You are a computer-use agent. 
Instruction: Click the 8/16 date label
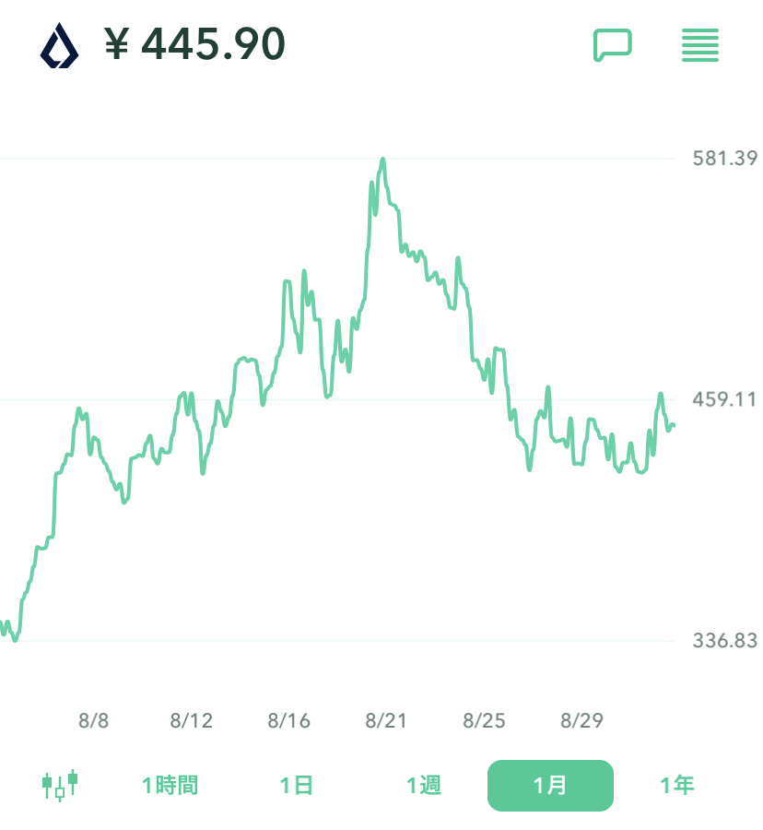tap(288, 720)
